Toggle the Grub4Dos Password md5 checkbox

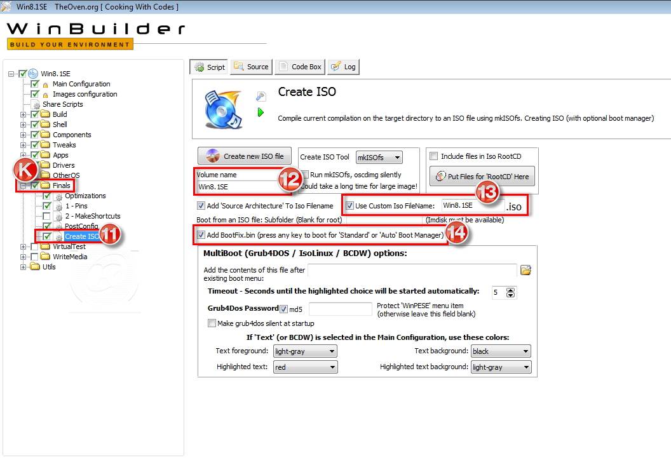click(x=283, y=309)
